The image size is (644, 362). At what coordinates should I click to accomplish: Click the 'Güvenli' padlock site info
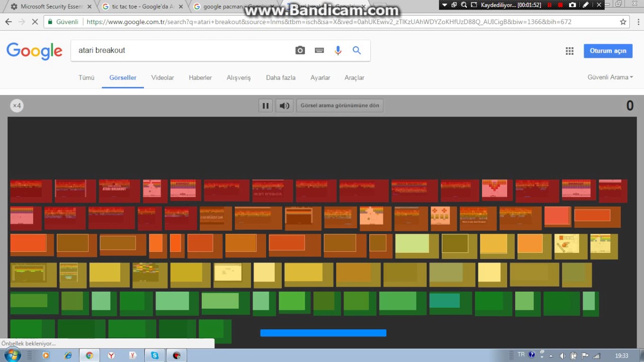point(63,22)
